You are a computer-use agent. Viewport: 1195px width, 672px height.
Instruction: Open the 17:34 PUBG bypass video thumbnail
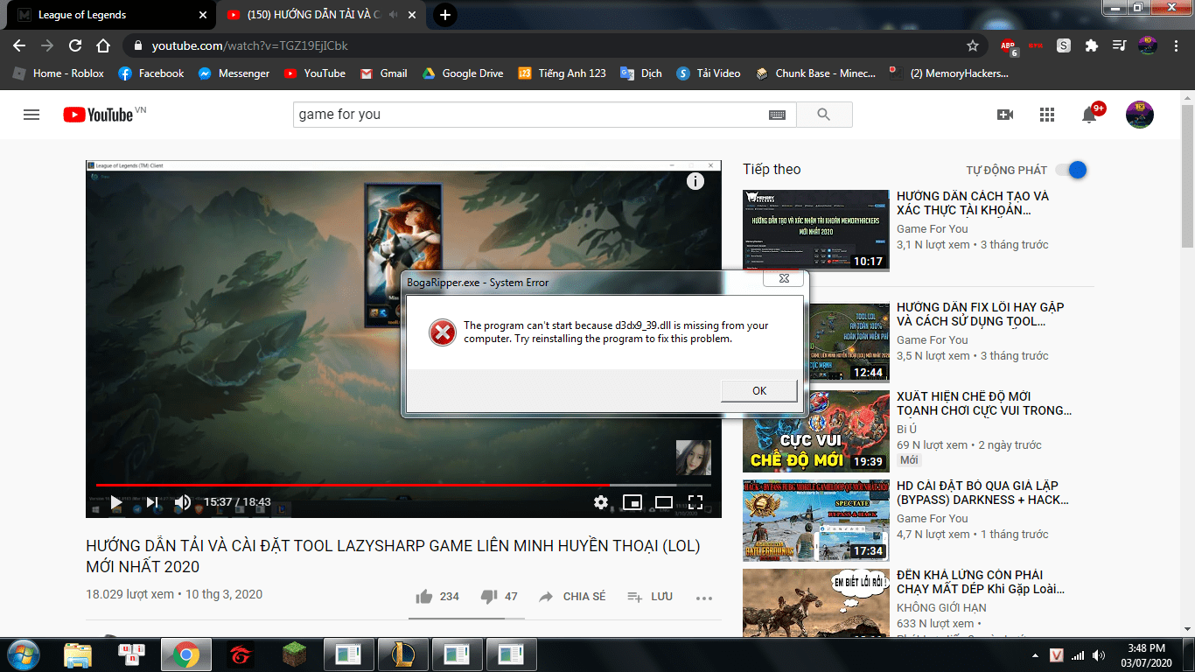(x=815, y=520)
